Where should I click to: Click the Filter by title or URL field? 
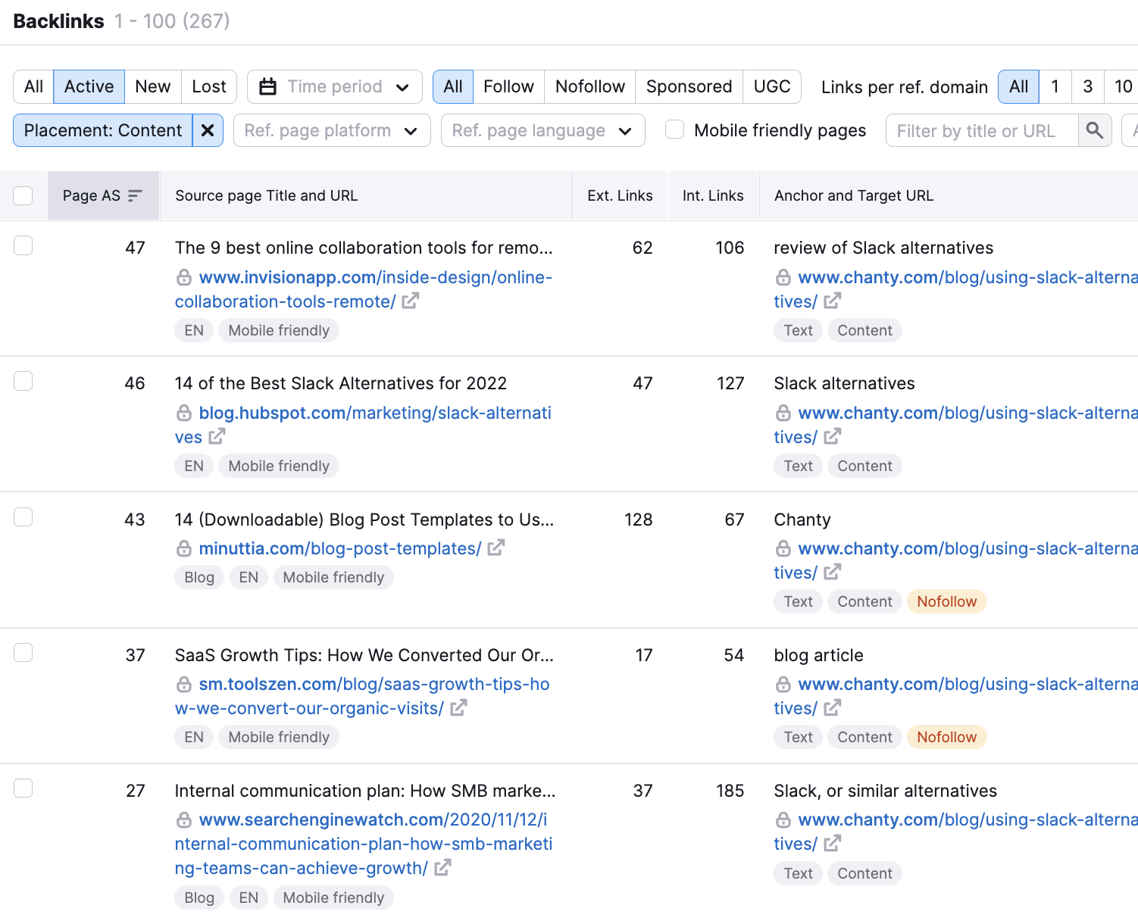pyautogui.click(x=982, y=130)
